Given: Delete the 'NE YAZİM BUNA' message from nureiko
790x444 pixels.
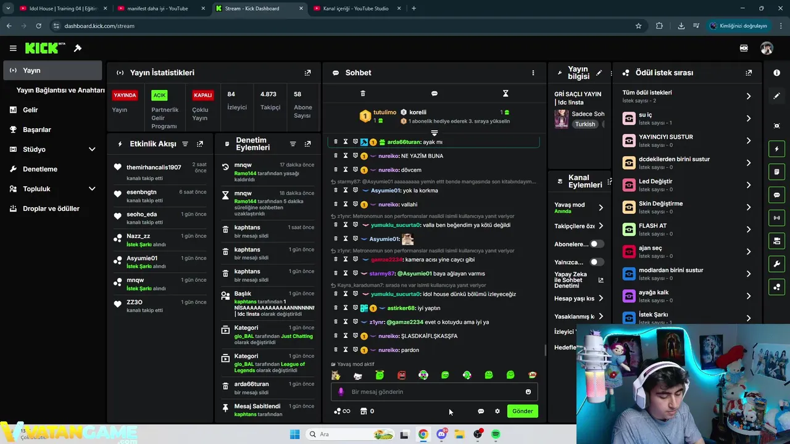Looking at the screenshot, I should tap(336, 156).
